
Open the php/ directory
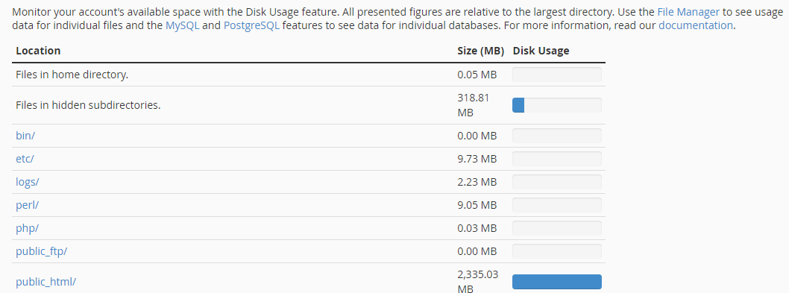27,228
